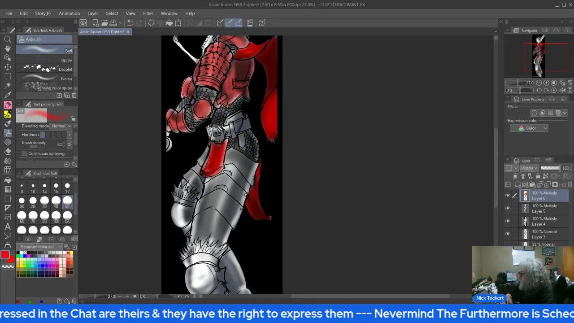The image size is (574, 323).
Task: Select the Hand move tool
Action: click(x=8, y=48)
